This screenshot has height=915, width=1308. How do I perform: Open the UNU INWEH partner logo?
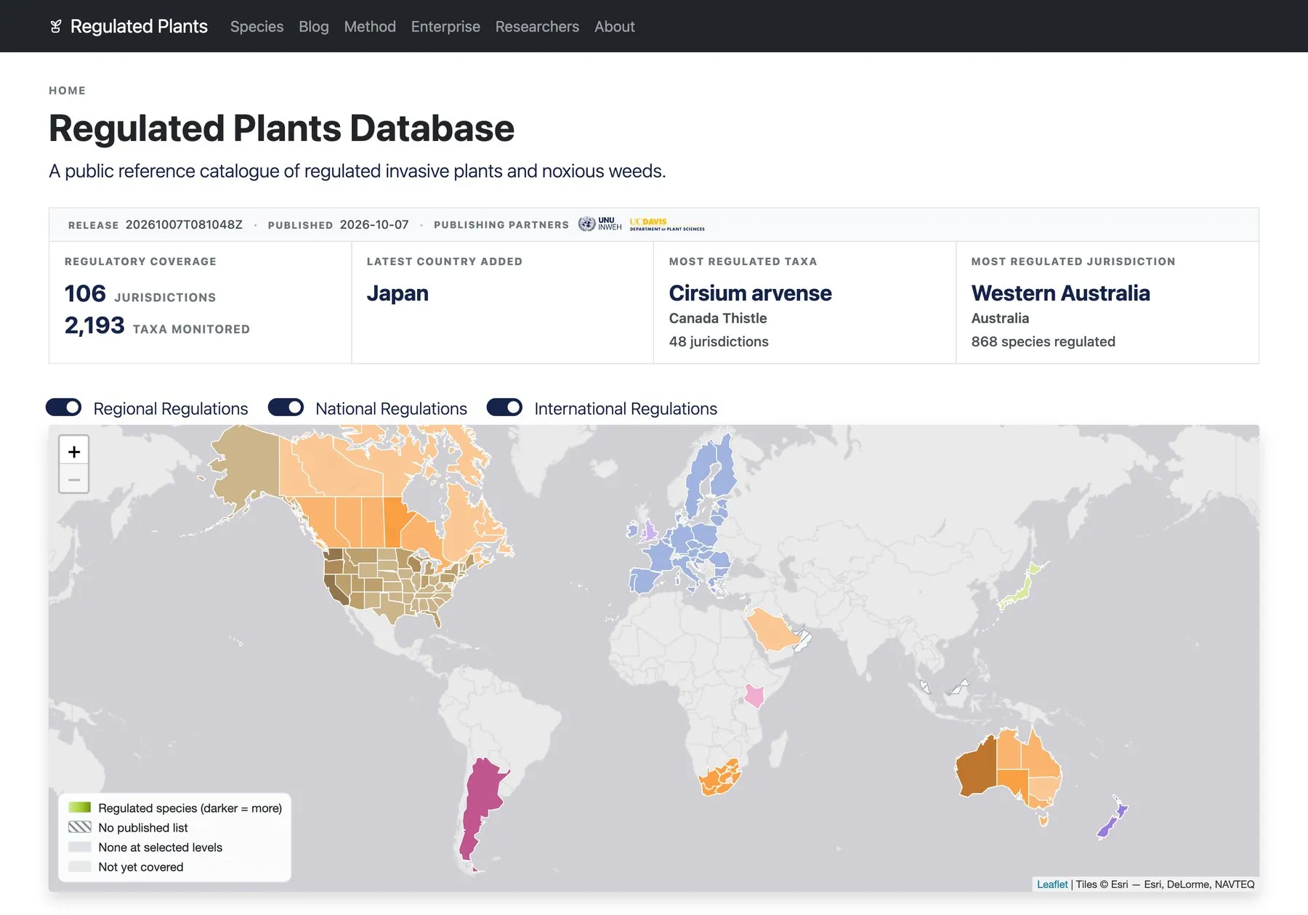coord(600,224)
